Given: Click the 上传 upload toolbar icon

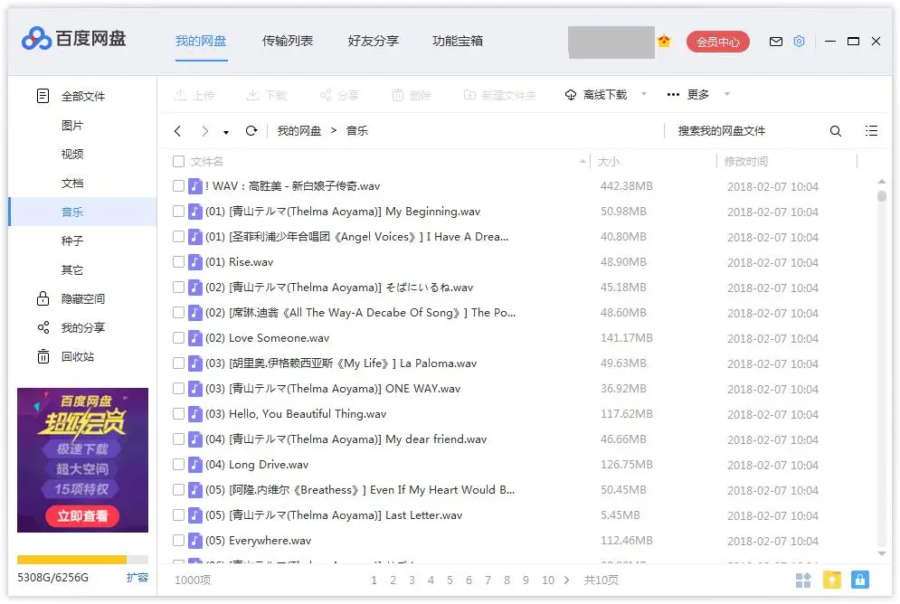Looking at the screenshot, I should coord(180,95).
